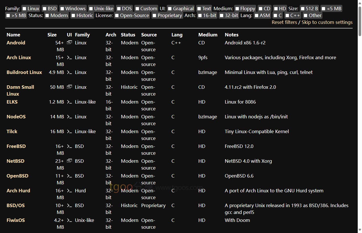Toggle the Graphical UI filter checkbox

[170, 9]
